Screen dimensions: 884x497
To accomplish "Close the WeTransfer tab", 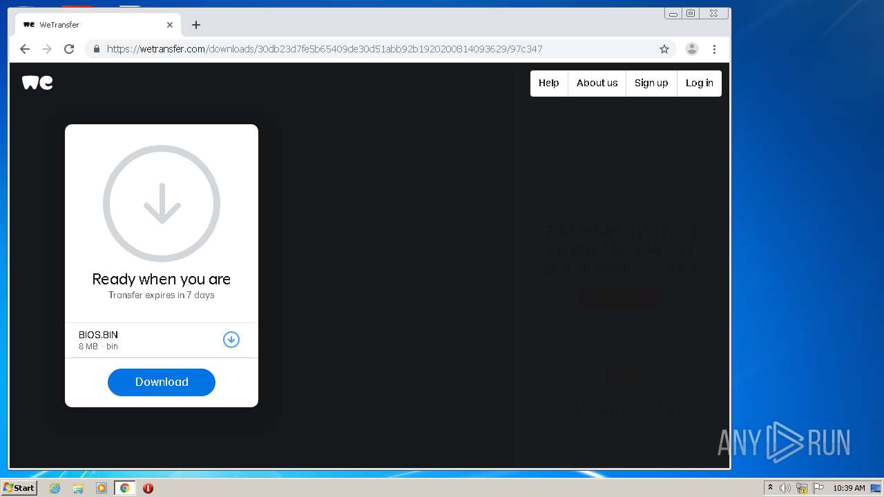I will coord(170,25).
